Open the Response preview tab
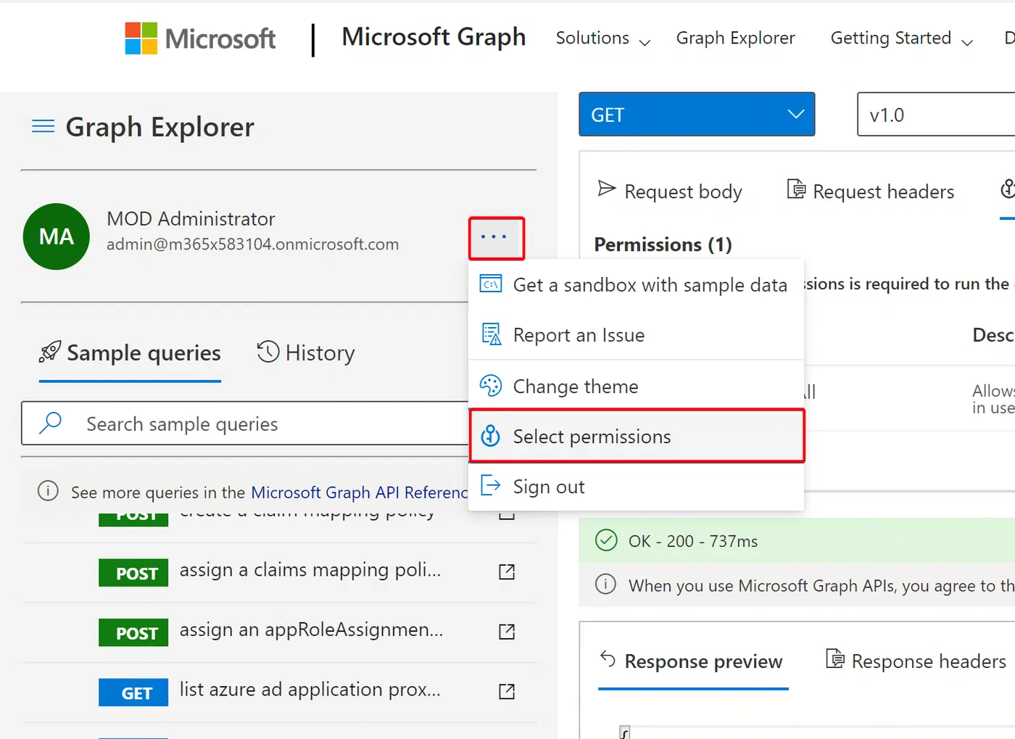 pyautogui.click(x=693, y=662)
